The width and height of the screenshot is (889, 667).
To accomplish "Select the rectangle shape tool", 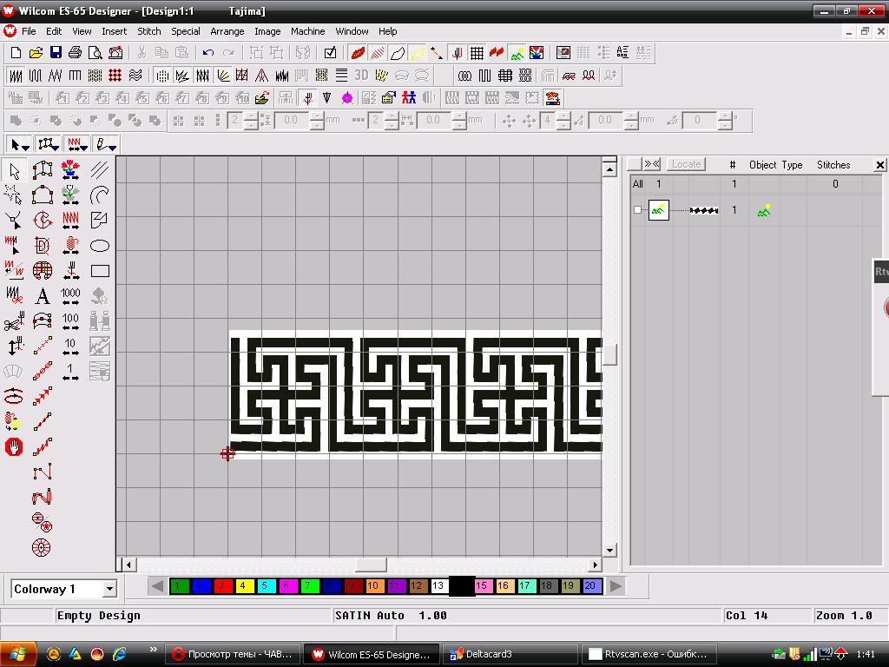I will tap(100, 271).
